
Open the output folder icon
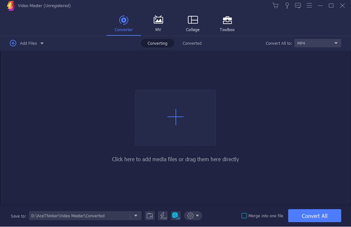coord(150,216)
